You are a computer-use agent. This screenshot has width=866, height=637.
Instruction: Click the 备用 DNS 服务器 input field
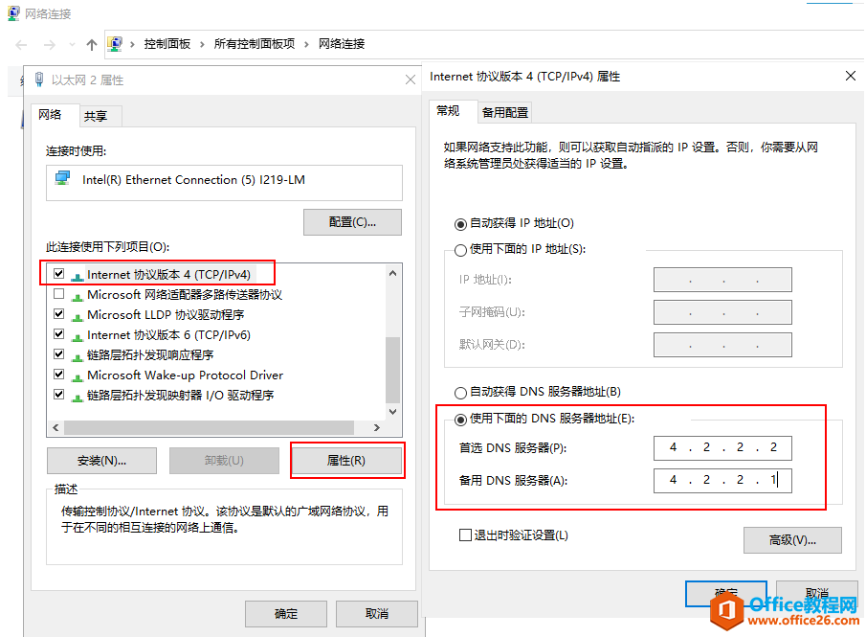click(x=722, y=480)
